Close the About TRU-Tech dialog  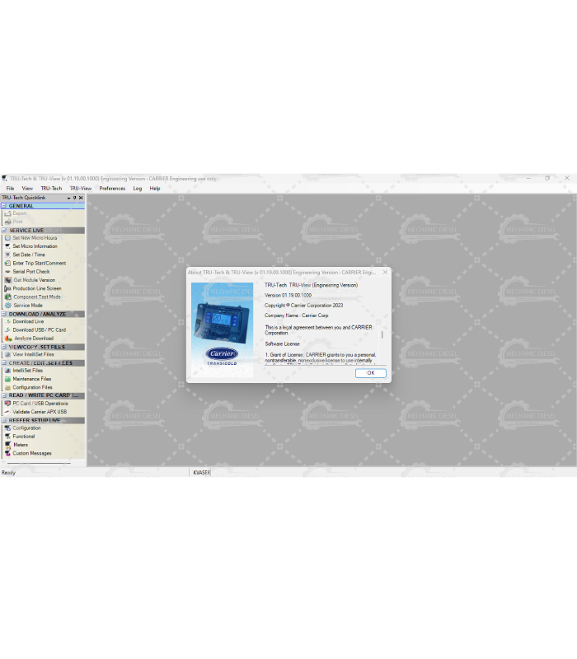[385, 272]
